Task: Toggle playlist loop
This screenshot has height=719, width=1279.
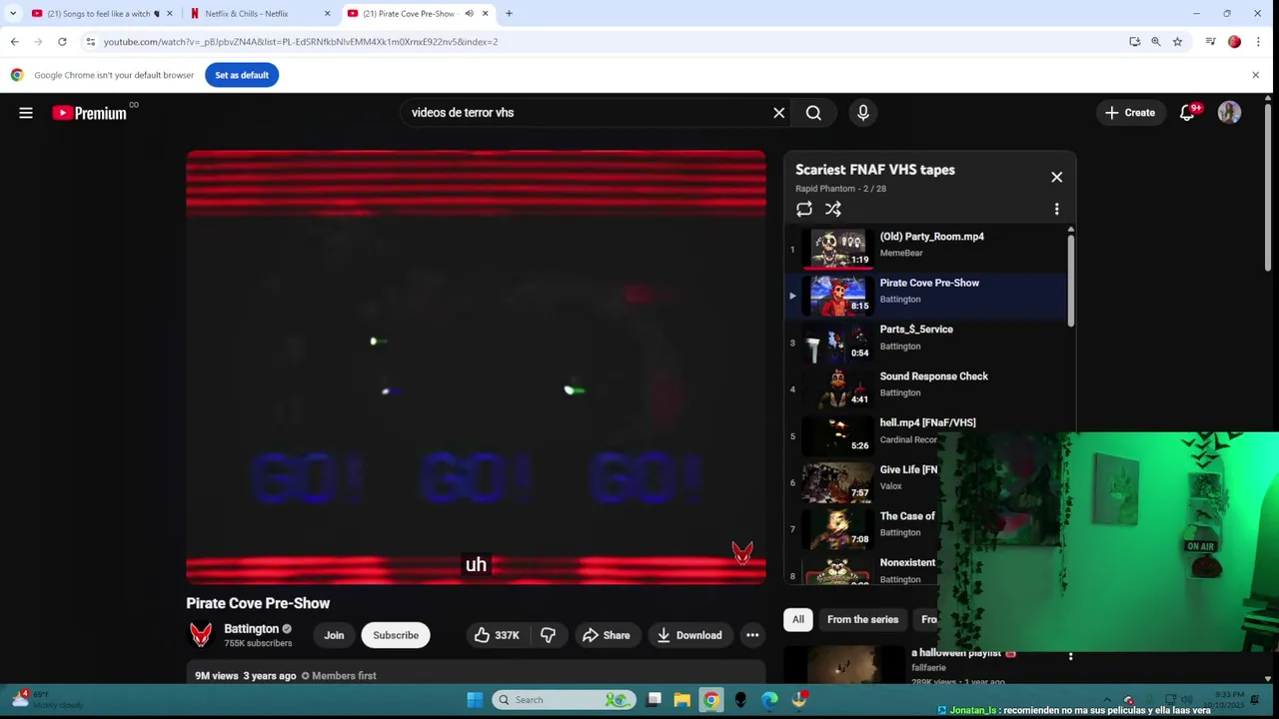Action: point(804,209)
